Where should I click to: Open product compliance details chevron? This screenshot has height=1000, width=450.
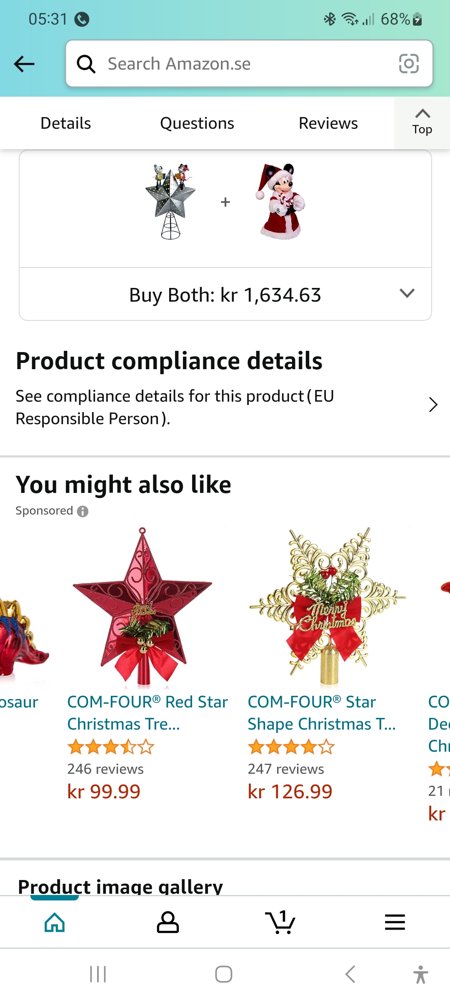coord(433,405)
